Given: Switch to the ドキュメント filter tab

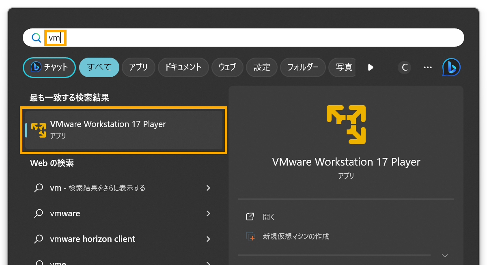Looking at the screenshot, I should (x=183, y=67).
